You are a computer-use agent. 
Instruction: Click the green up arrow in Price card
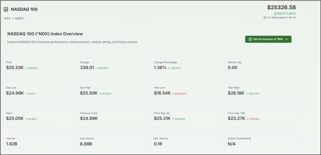(x=26, y=68)
